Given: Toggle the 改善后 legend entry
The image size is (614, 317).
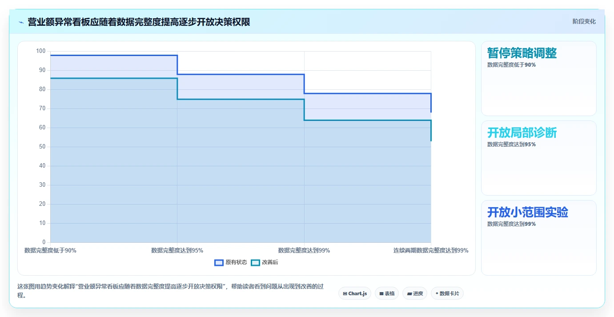Looking at the screenshot, I should 265,262.
